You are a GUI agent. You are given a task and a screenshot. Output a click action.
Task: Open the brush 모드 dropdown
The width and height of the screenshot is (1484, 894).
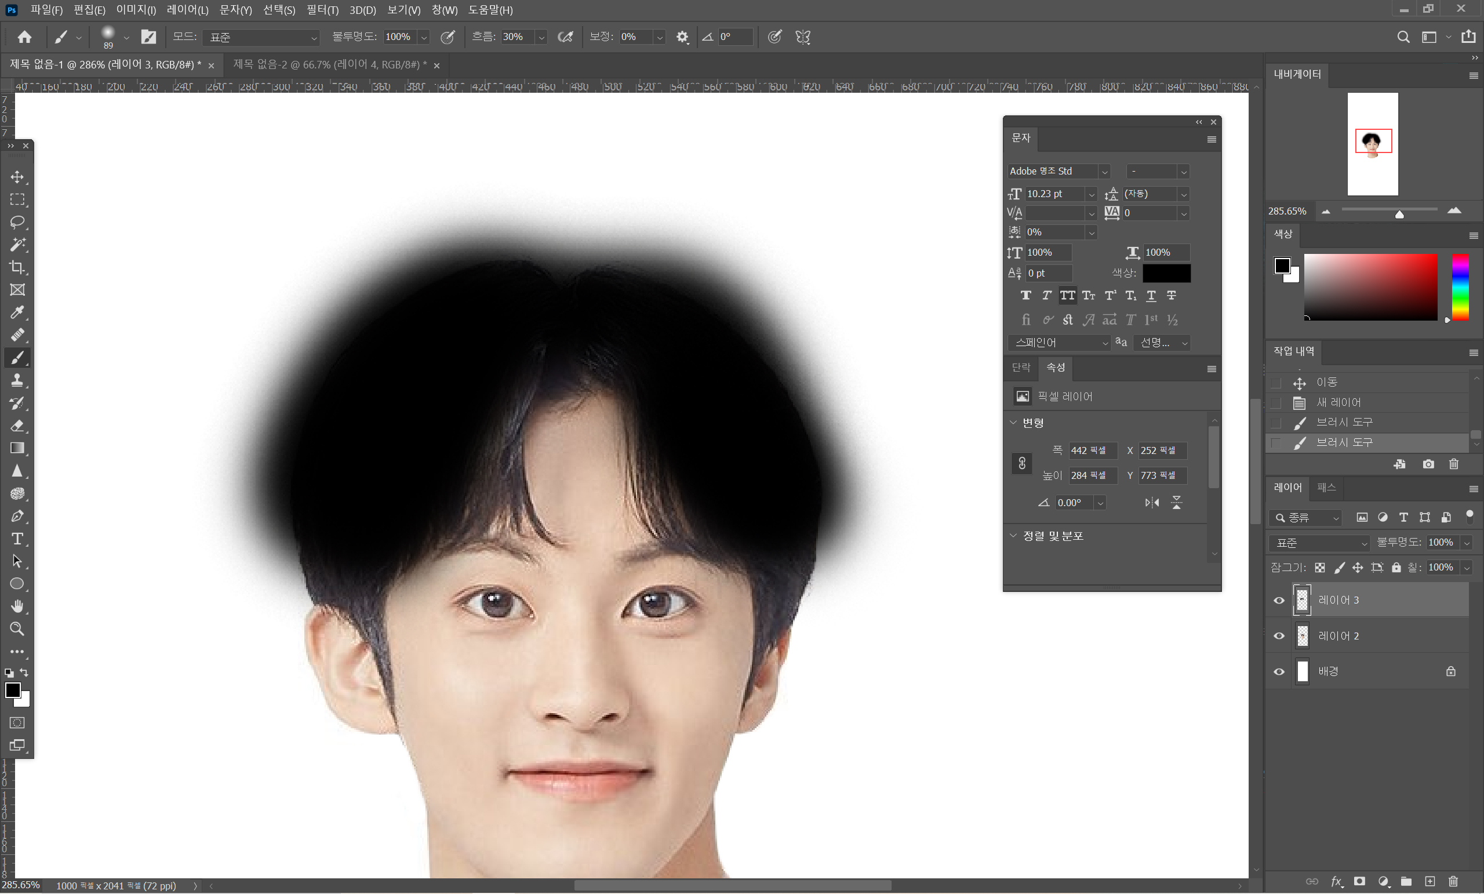(x=261, y=37)
